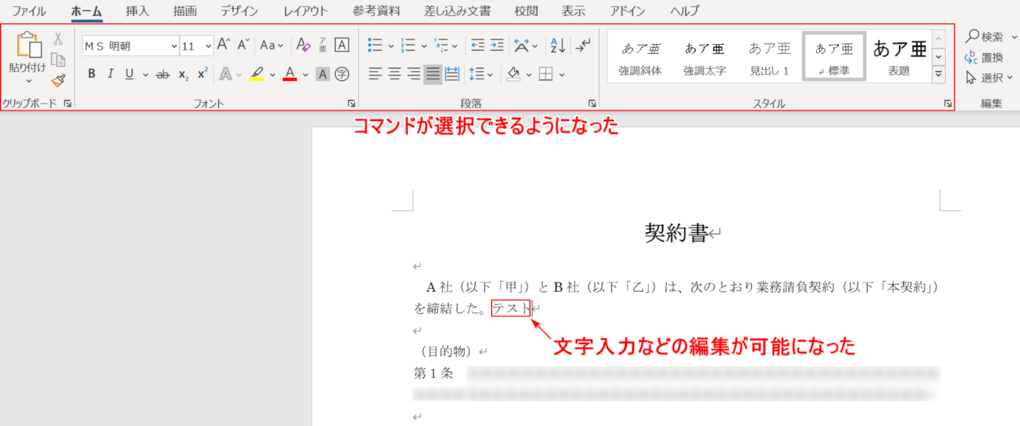Select the 見出し 1 style thumbnail

[769, 57]
